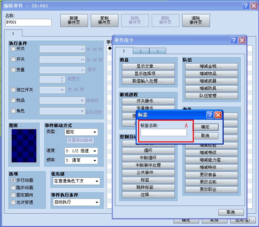
Task: Check the 允许穿透 option
Action: (13, 202)
